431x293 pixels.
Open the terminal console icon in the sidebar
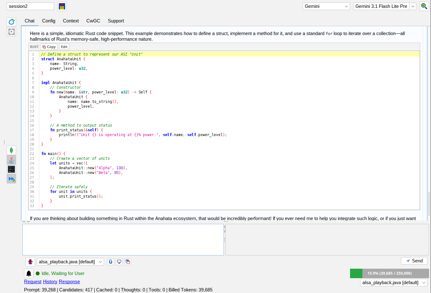coord(11,169)
